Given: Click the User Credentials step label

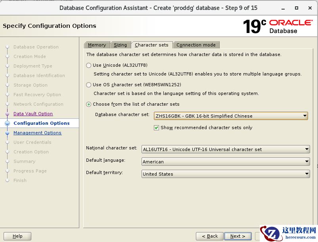Looking at the screenshot, I should pos(33,142).
